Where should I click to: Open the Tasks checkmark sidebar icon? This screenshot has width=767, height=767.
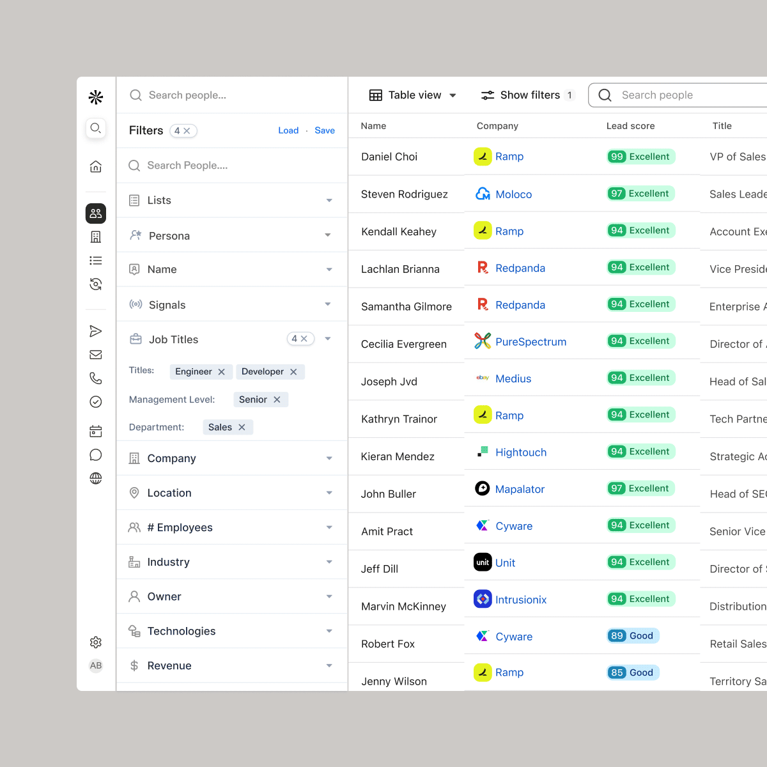pos(96,402)
